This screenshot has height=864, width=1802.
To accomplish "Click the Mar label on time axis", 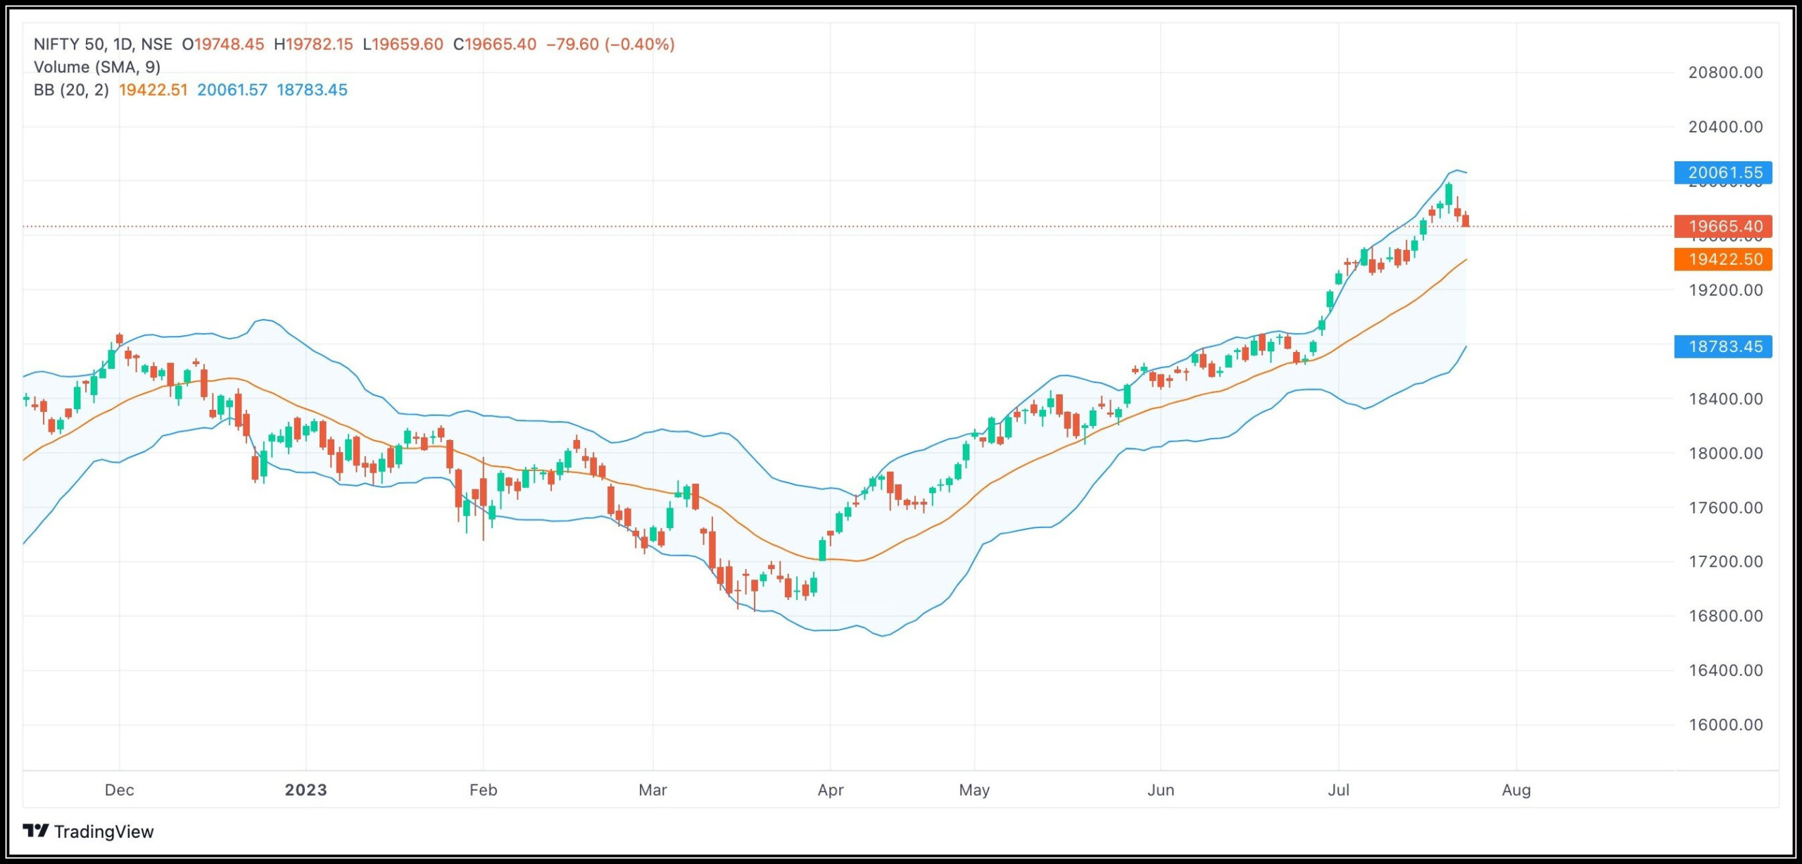I will 653,790.
